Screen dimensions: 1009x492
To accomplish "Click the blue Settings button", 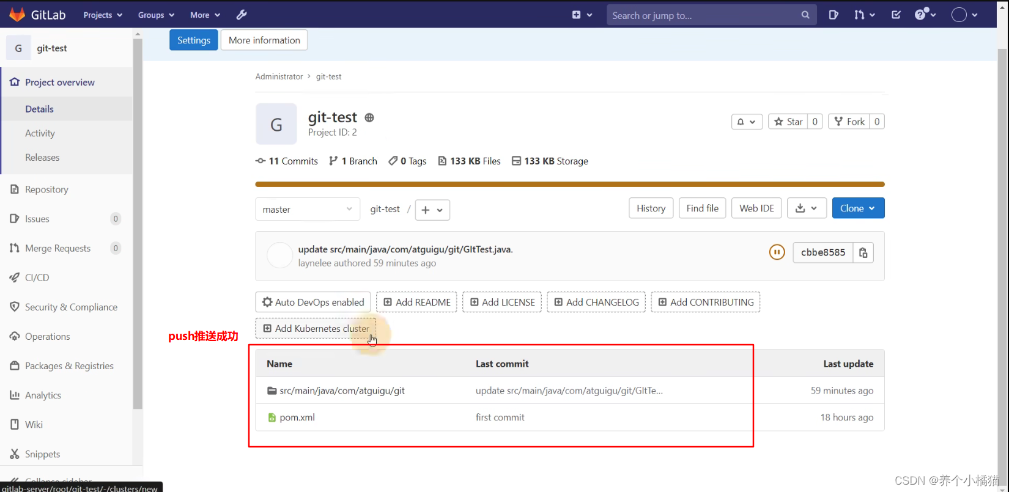I will coord(193,40).
